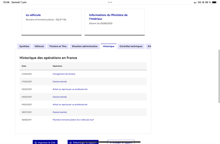Click 'Première immatriculation d'un véhicule neuf'
The height and width of the screenshot is (144, 220).
point(73,120)
